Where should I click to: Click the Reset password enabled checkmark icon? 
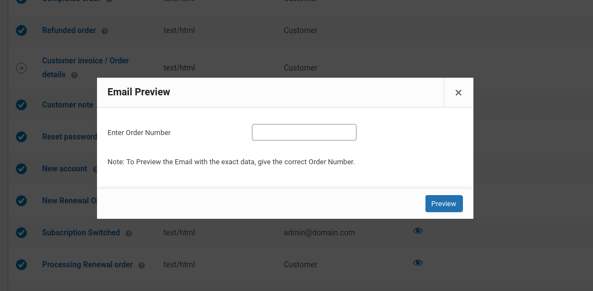point(21,137)
